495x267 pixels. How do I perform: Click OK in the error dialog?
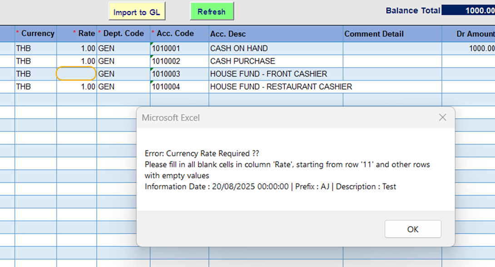412,229
